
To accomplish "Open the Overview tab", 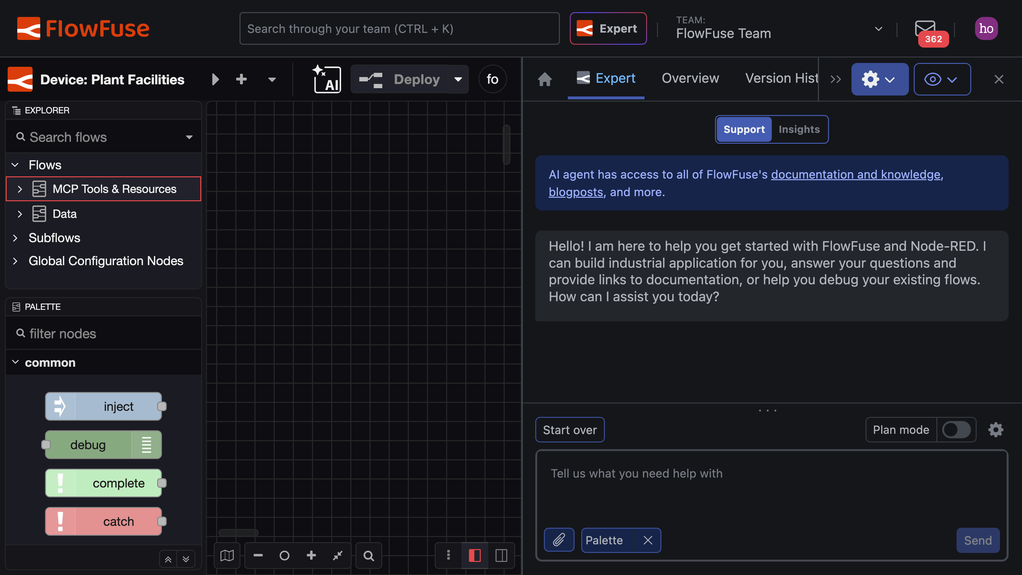I will pyautogui.click(x=690, y=78).
